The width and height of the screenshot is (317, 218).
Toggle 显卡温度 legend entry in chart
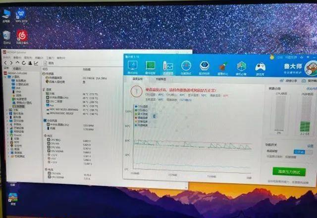click(141, 114)
